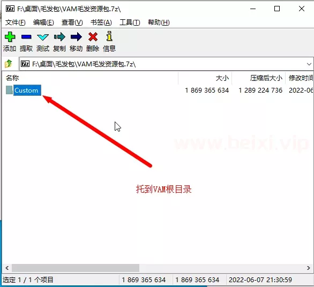Screen dimensions: 314x287
Task: Click the Move (移动) blue arrow icon
Action: [76, 37]
